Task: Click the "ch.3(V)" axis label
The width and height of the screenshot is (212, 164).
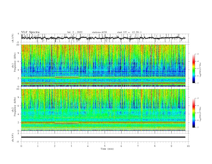Action: [13, 137]
